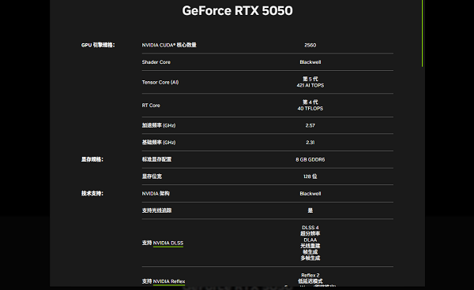This screenshot has width=474, height=290.
Task: Select the ray tracing value '是'
Action: pyautogui.click(x=310, y=210)
